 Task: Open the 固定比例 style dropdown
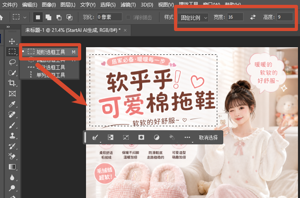tap(193, 18)
